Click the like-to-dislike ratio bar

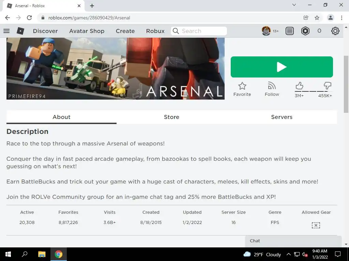click(314, 91)
